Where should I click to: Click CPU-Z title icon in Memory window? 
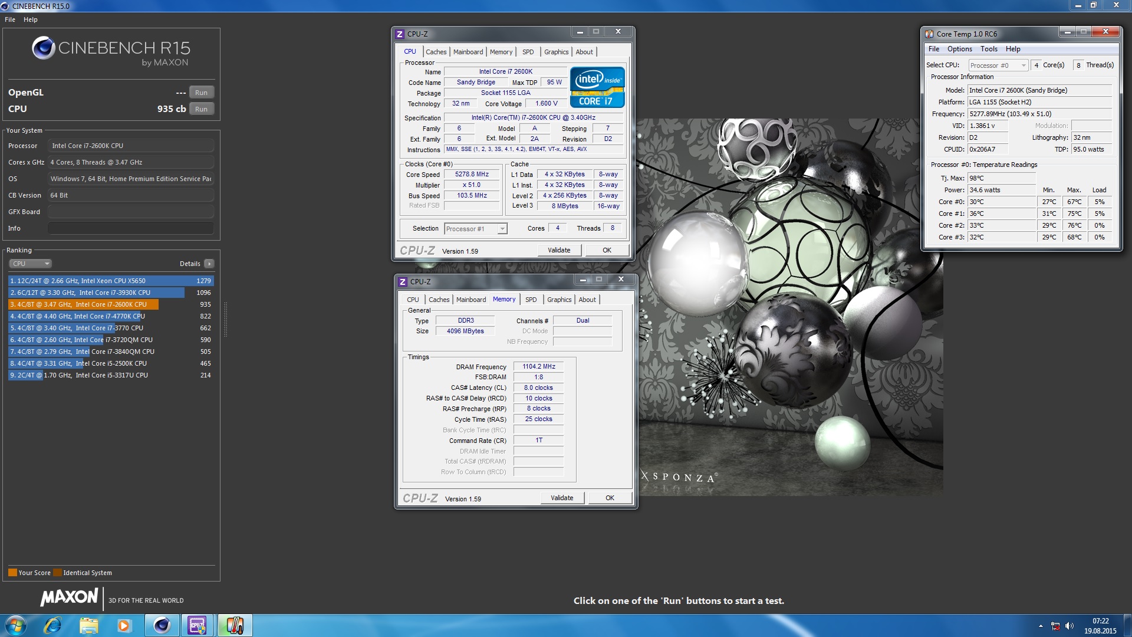(403, 282)
